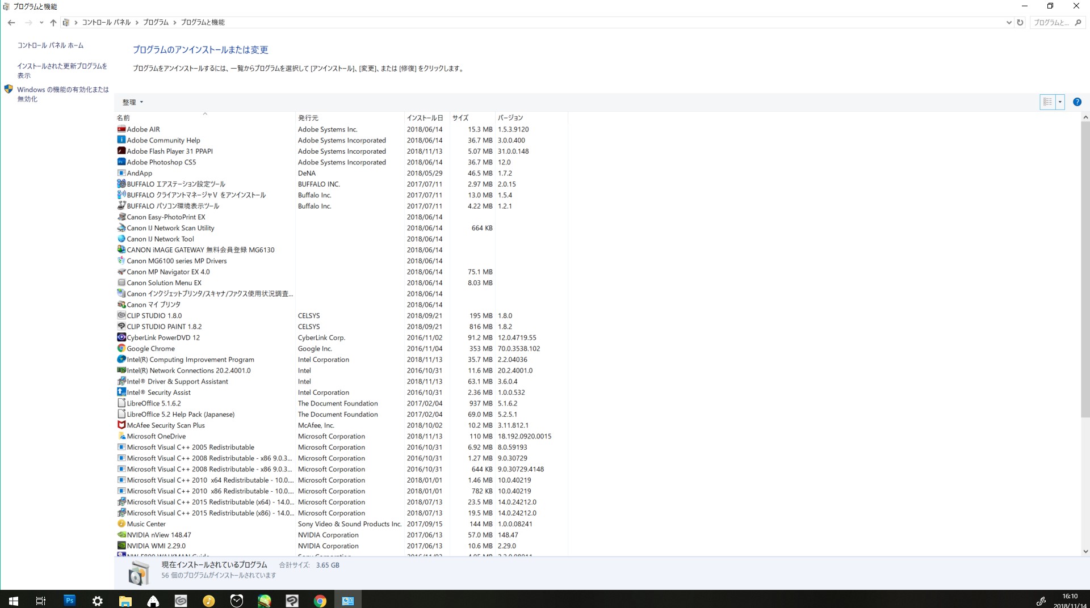Screen dimensions: 1090x608
Task: Go back with the left arrow button
Action: [11, 23]
